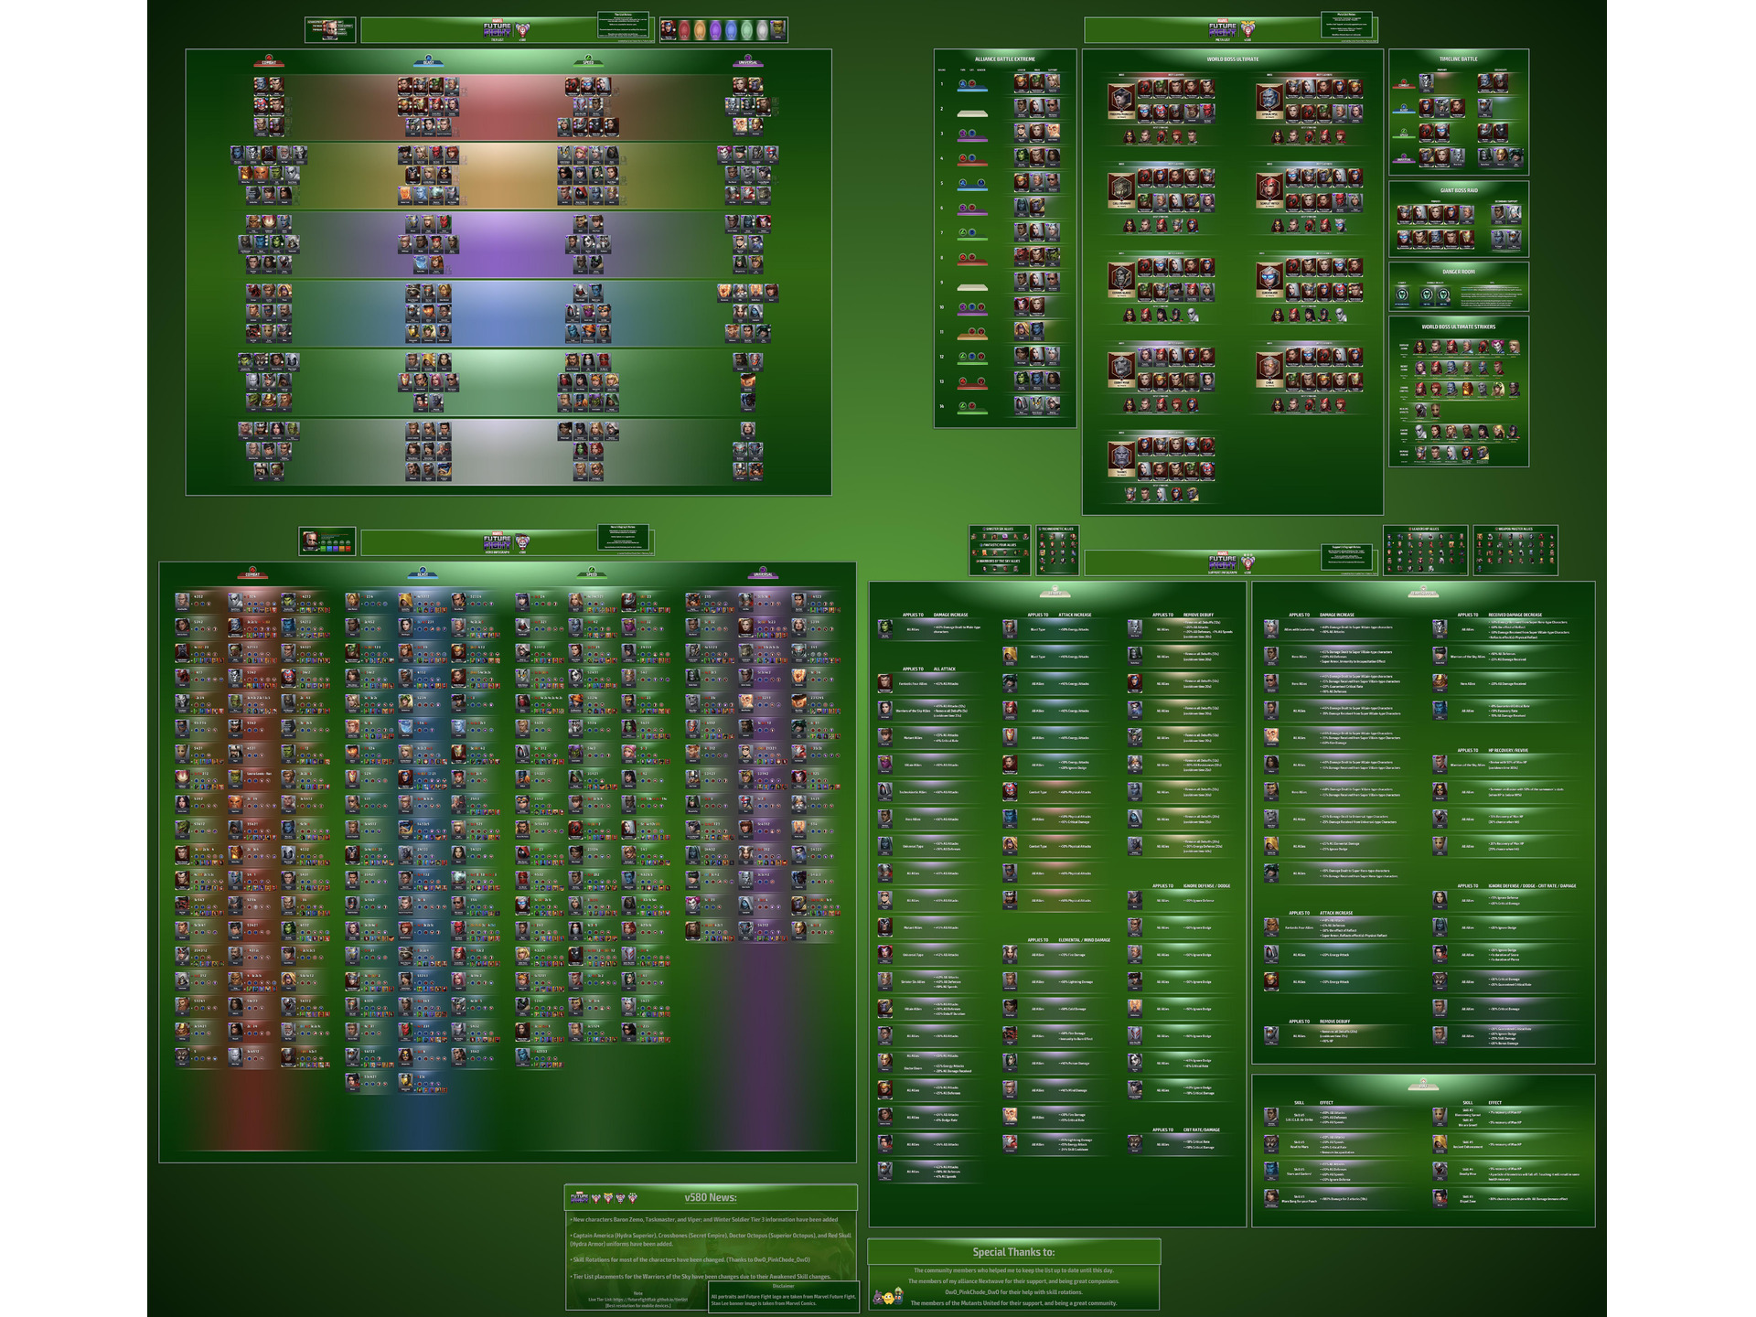Viewport: 1756px width, 1317px height.
Task: Click the Universal type icon in Timeline Battle
Action: click(x=1404, y=157)
